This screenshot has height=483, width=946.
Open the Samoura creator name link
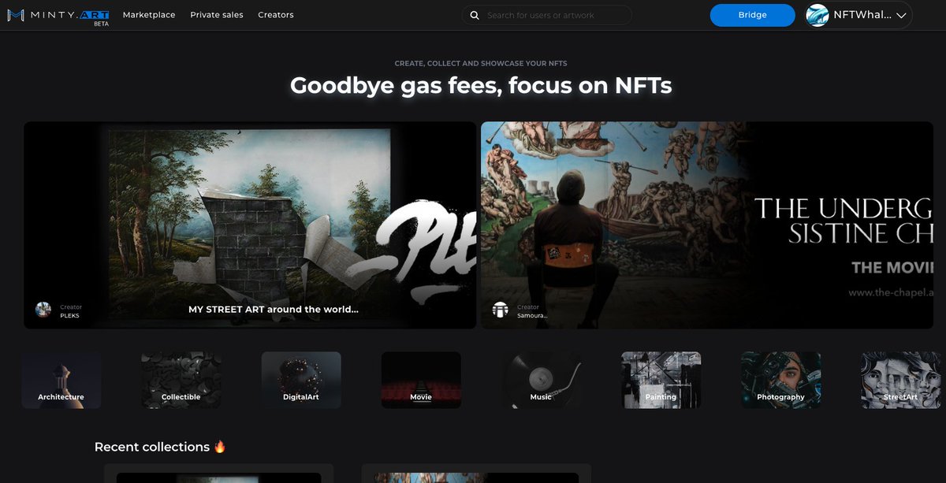532,315
